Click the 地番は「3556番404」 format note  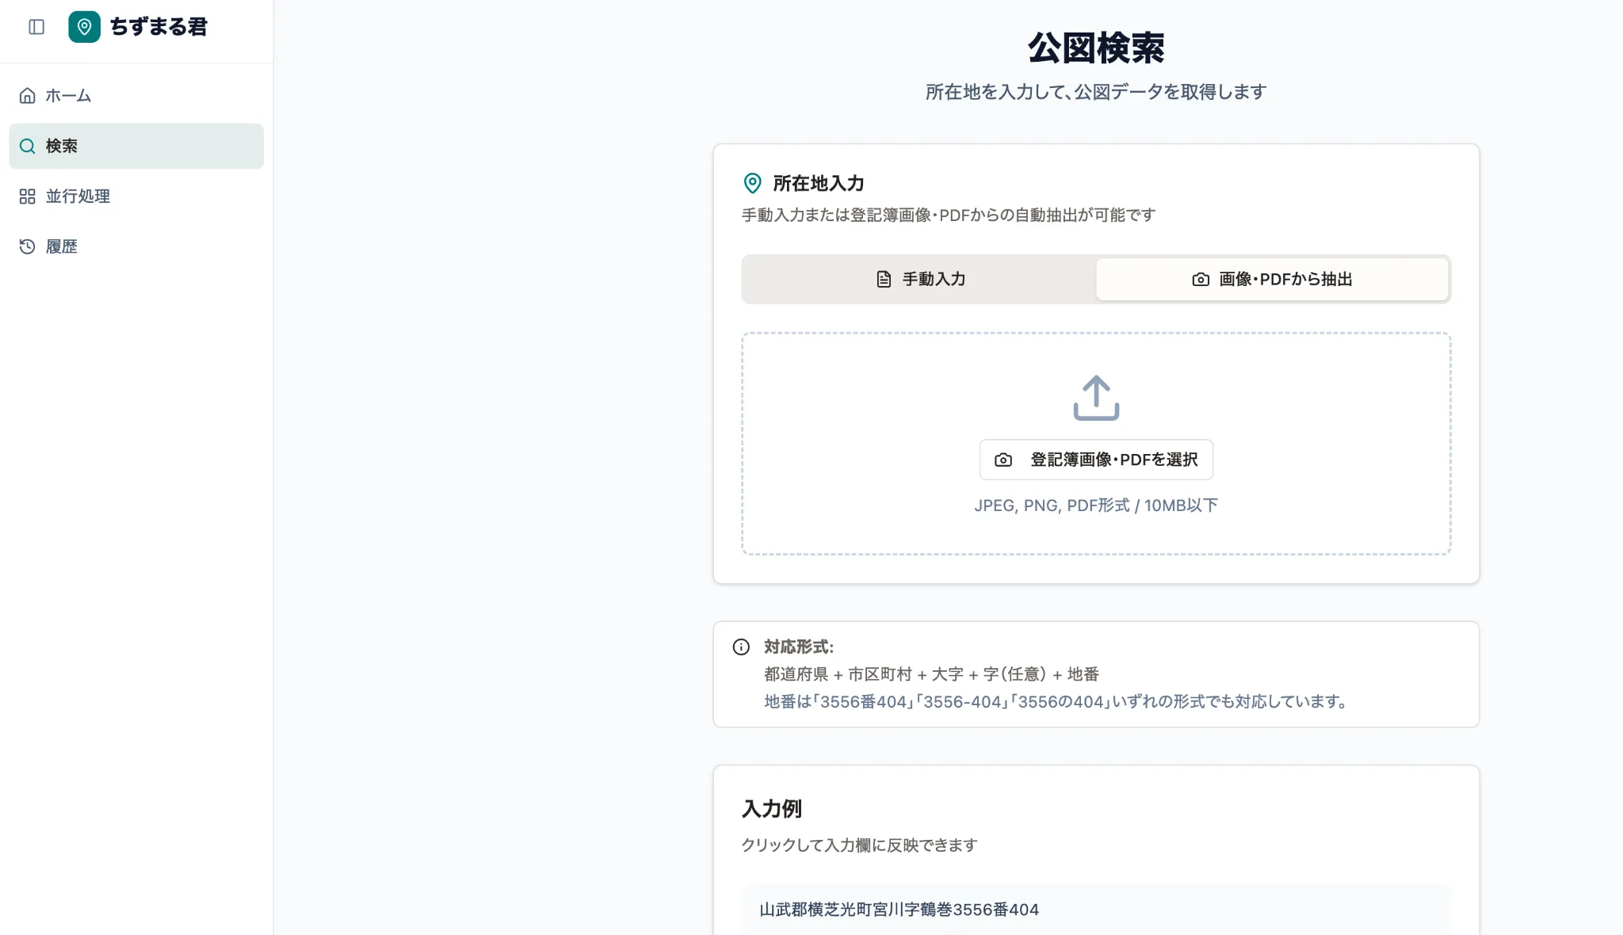(x=1056, y=702)
